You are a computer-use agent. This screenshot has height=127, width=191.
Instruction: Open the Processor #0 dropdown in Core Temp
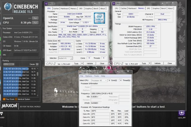99,80
